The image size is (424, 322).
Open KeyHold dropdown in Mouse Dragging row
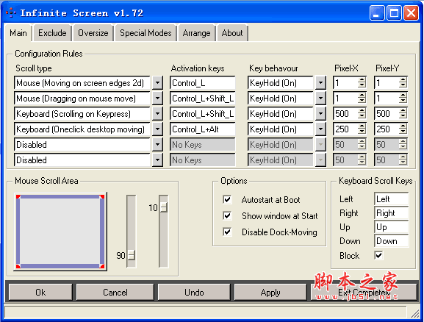(x=320, y=99)
